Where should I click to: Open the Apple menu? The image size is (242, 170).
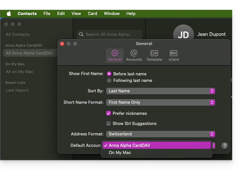tap(9, 13)
